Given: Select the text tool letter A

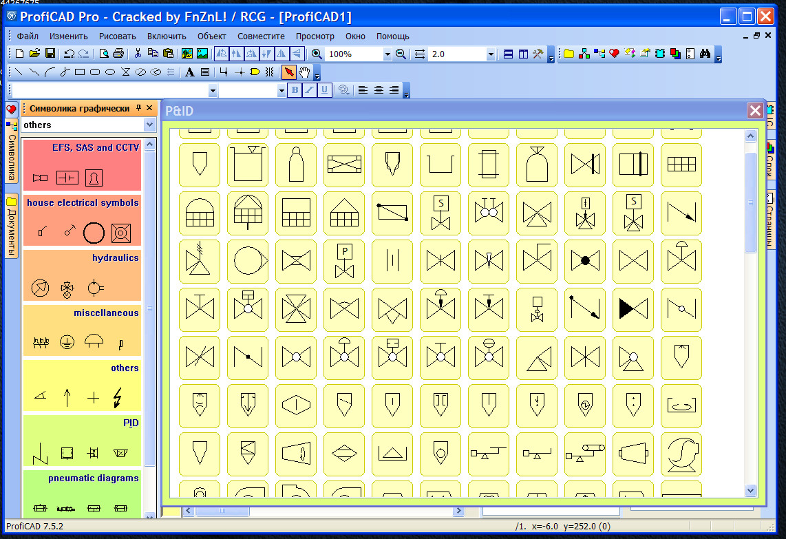Looking at the screenshot, I should [x=189, y=72].
